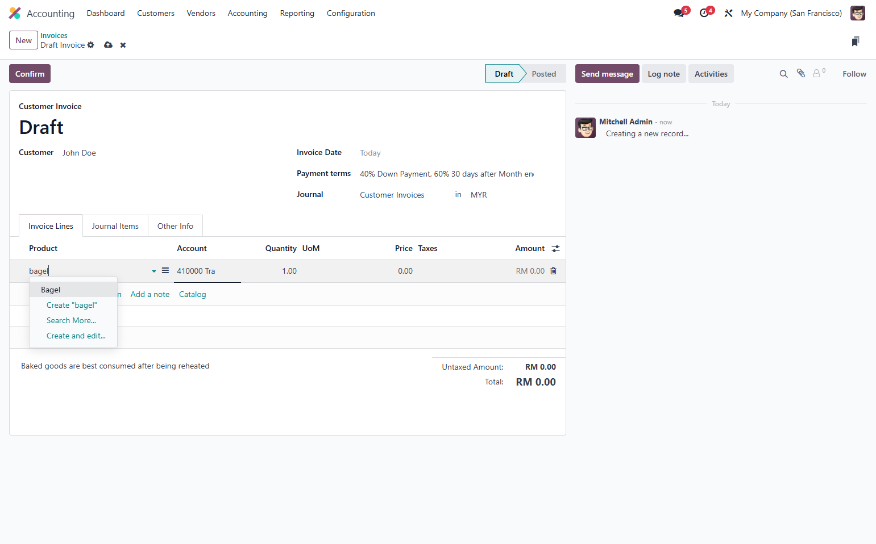This screenshot has width=876, height=544.
Task: Open the Mitchell Admin user avatar menu
Action: click(x=857, y=13)
